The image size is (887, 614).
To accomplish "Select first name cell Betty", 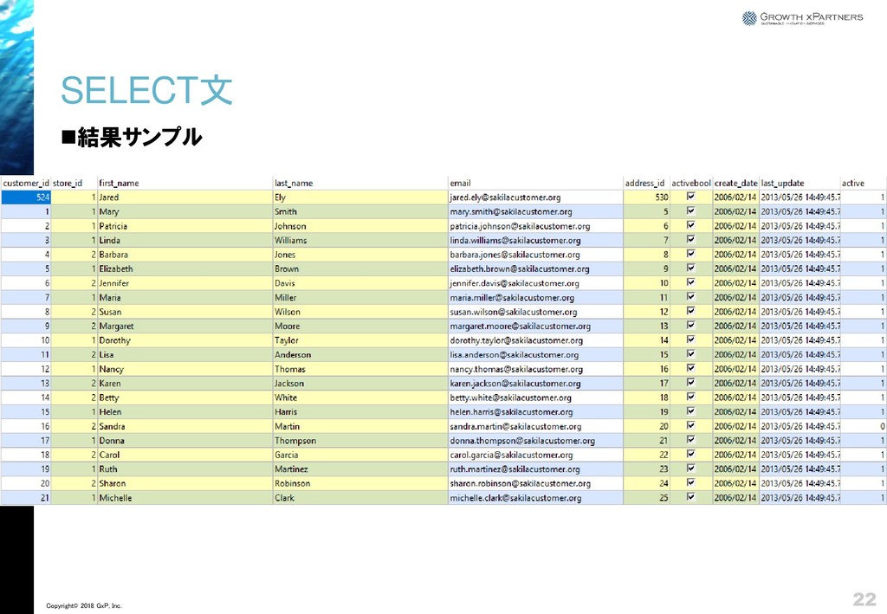I will (185, 397).
